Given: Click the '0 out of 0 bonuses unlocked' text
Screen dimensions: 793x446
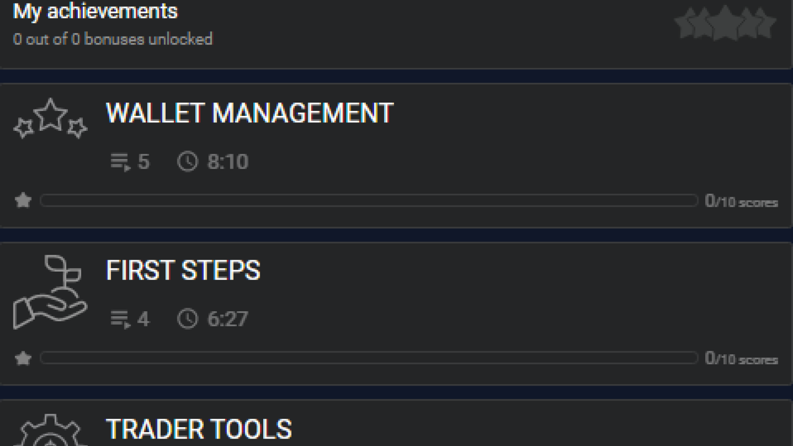Looking at the screenshot, I should point(113,39).
